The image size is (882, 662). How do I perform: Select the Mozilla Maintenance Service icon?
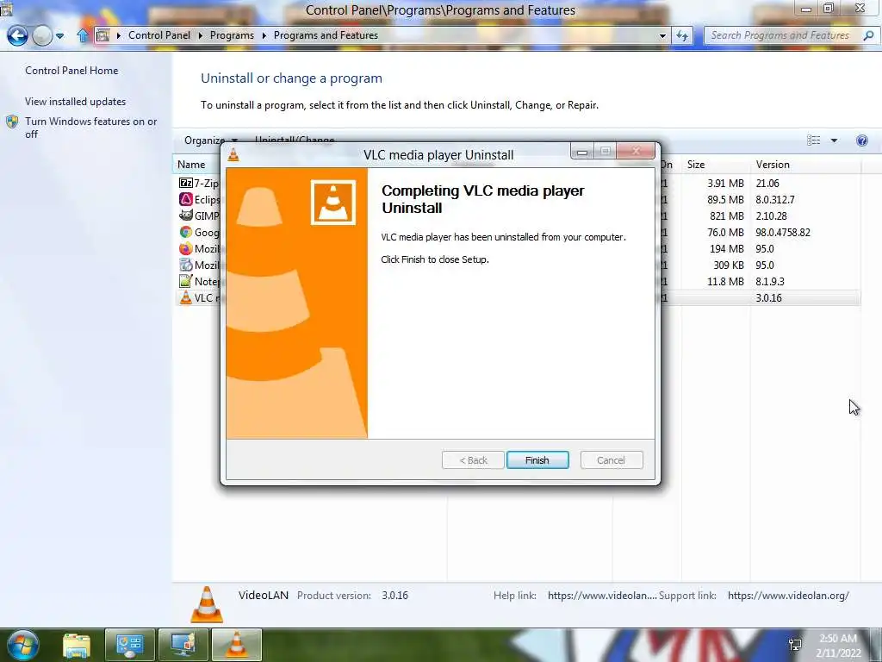[x=186, y=265]
